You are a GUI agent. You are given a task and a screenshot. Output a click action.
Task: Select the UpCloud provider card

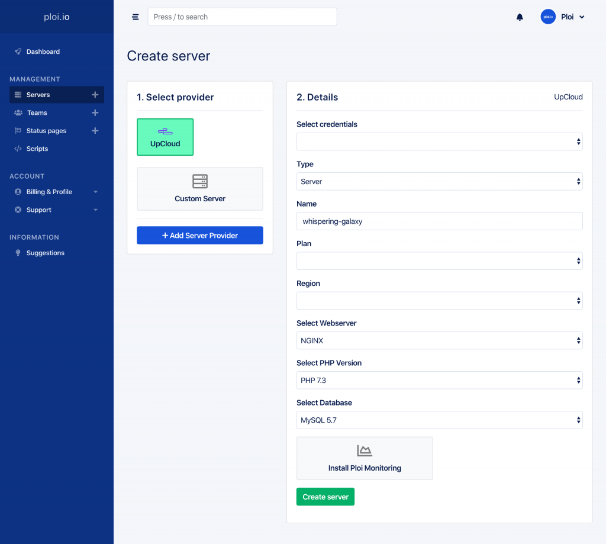pyautogui.click(x=165, y=137)
